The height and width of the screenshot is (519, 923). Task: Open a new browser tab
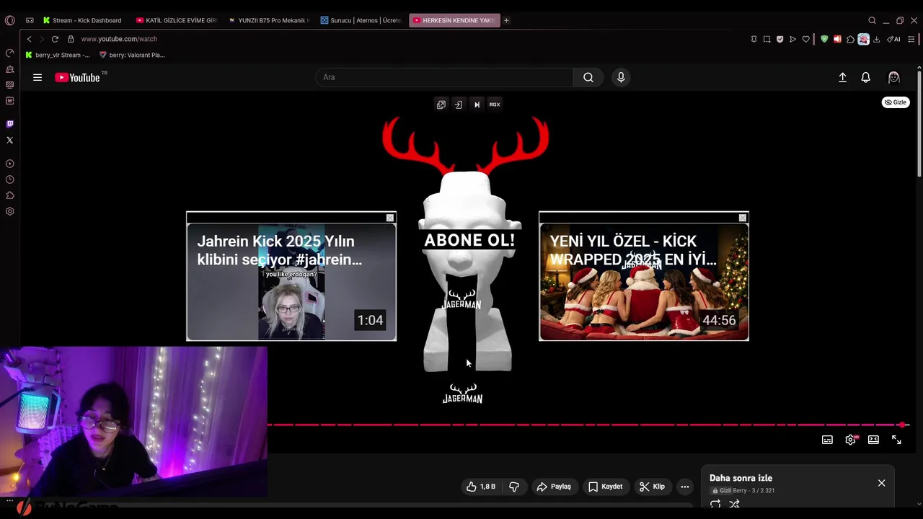(x=506, y=20)
